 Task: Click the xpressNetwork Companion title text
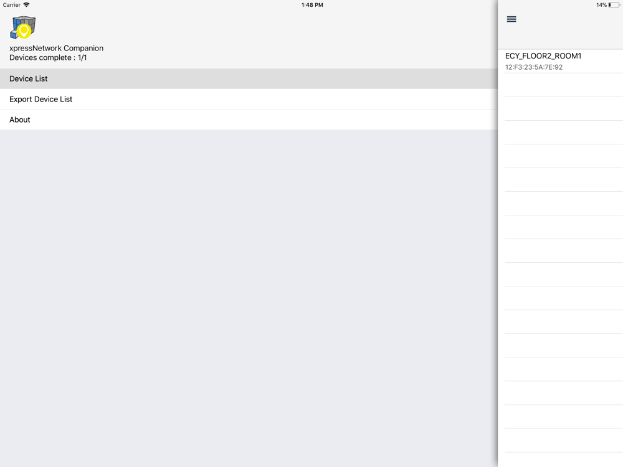coord(57,48)
